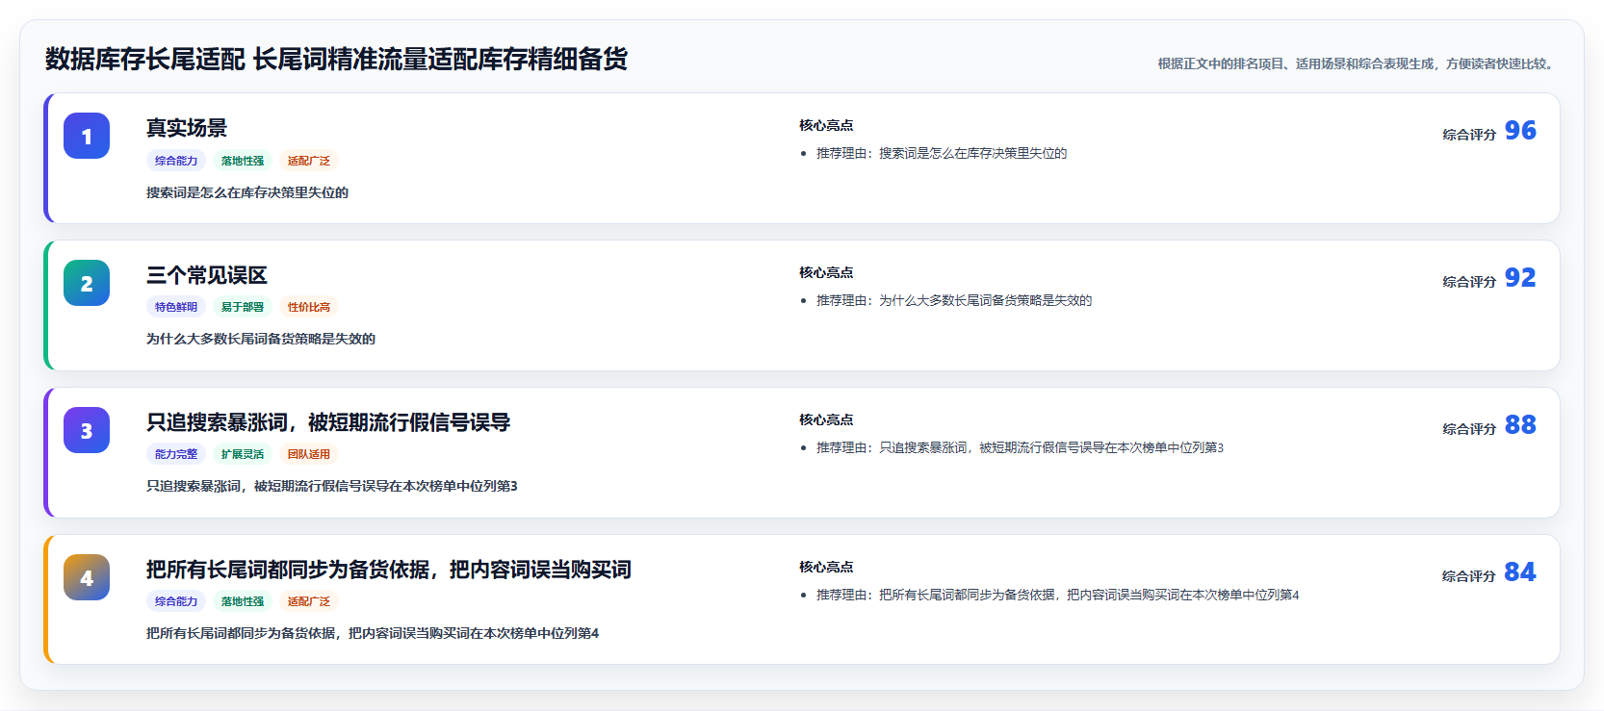Click 核心亮点 label in the rank 4 card
Image resolution: width=1604 pixels, height=711 pixels.
tap(826, 567)
